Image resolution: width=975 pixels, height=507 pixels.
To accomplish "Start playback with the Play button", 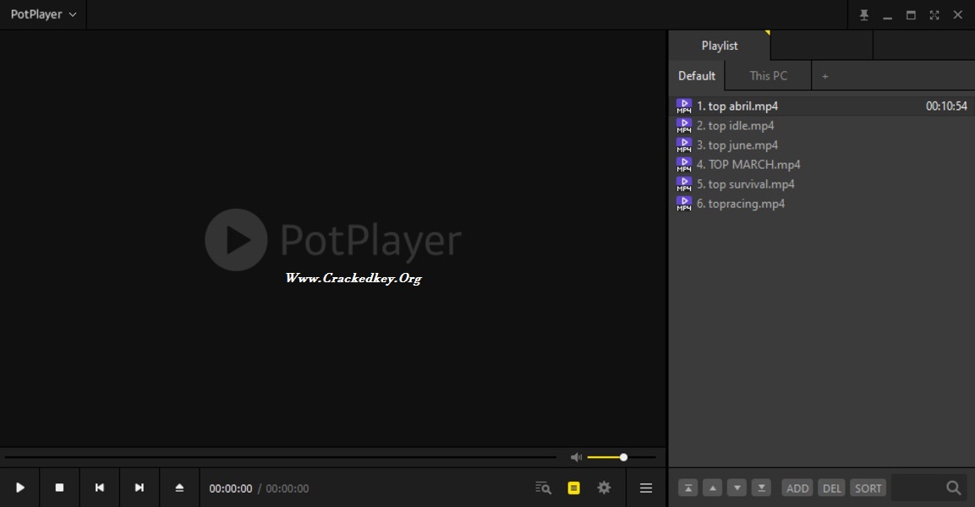I will pyautogui.click(x=20, y=488).
